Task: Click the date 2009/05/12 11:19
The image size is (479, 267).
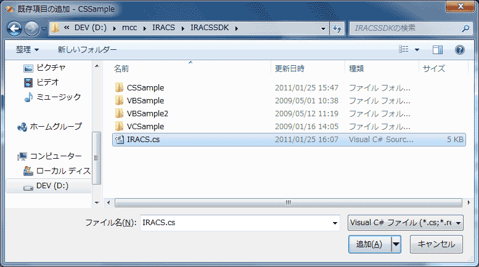Action: (x=307, y=114)
